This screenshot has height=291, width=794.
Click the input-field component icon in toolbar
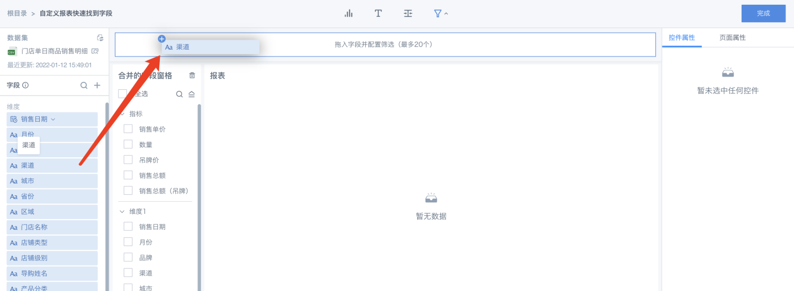click(408, 14)
